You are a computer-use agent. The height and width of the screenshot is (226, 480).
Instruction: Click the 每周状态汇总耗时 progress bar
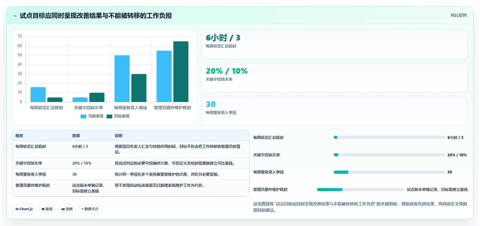point(389,138)
